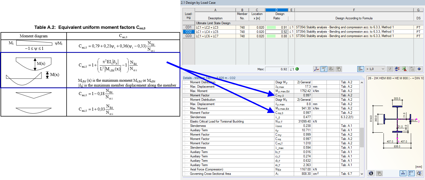Open the results filter funnel
This screenshot has height=180, width=425.
[x=390, y=69]
